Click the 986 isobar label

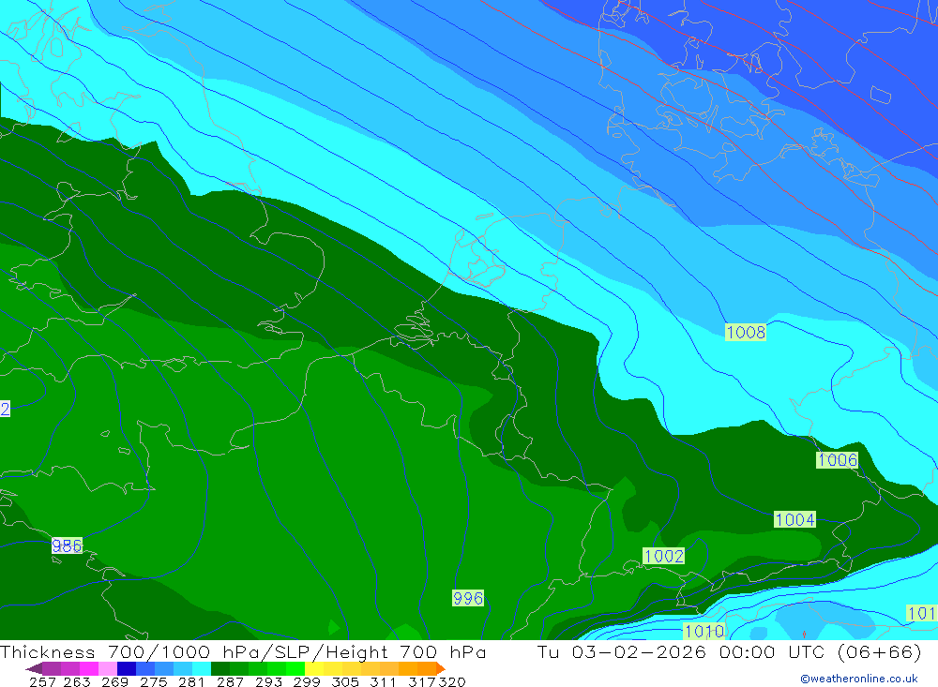tap(67, 545)
